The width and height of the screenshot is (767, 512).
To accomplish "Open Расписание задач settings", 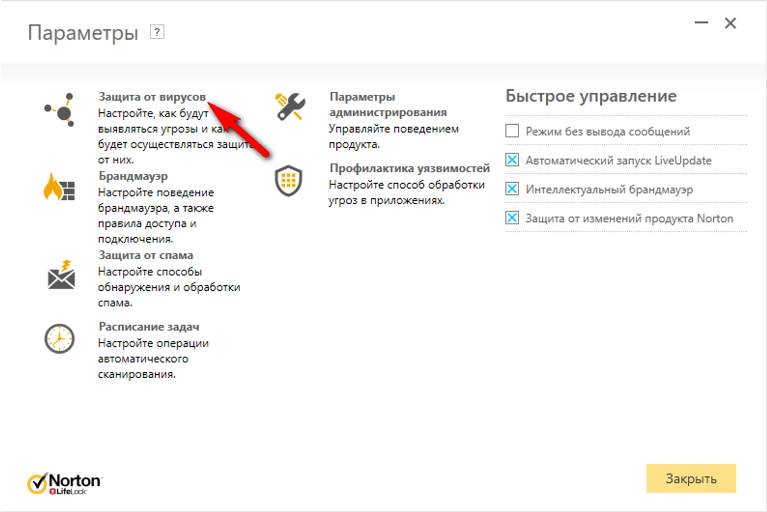I will 149,327.
